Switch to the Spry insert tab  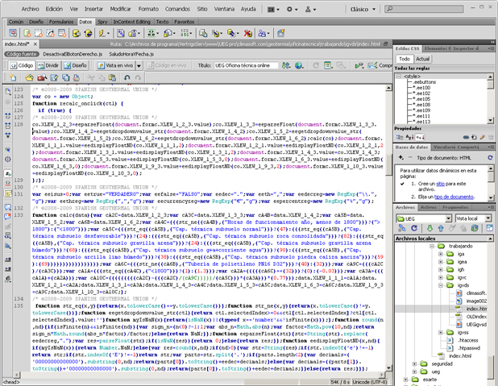[x=102, y=22]
